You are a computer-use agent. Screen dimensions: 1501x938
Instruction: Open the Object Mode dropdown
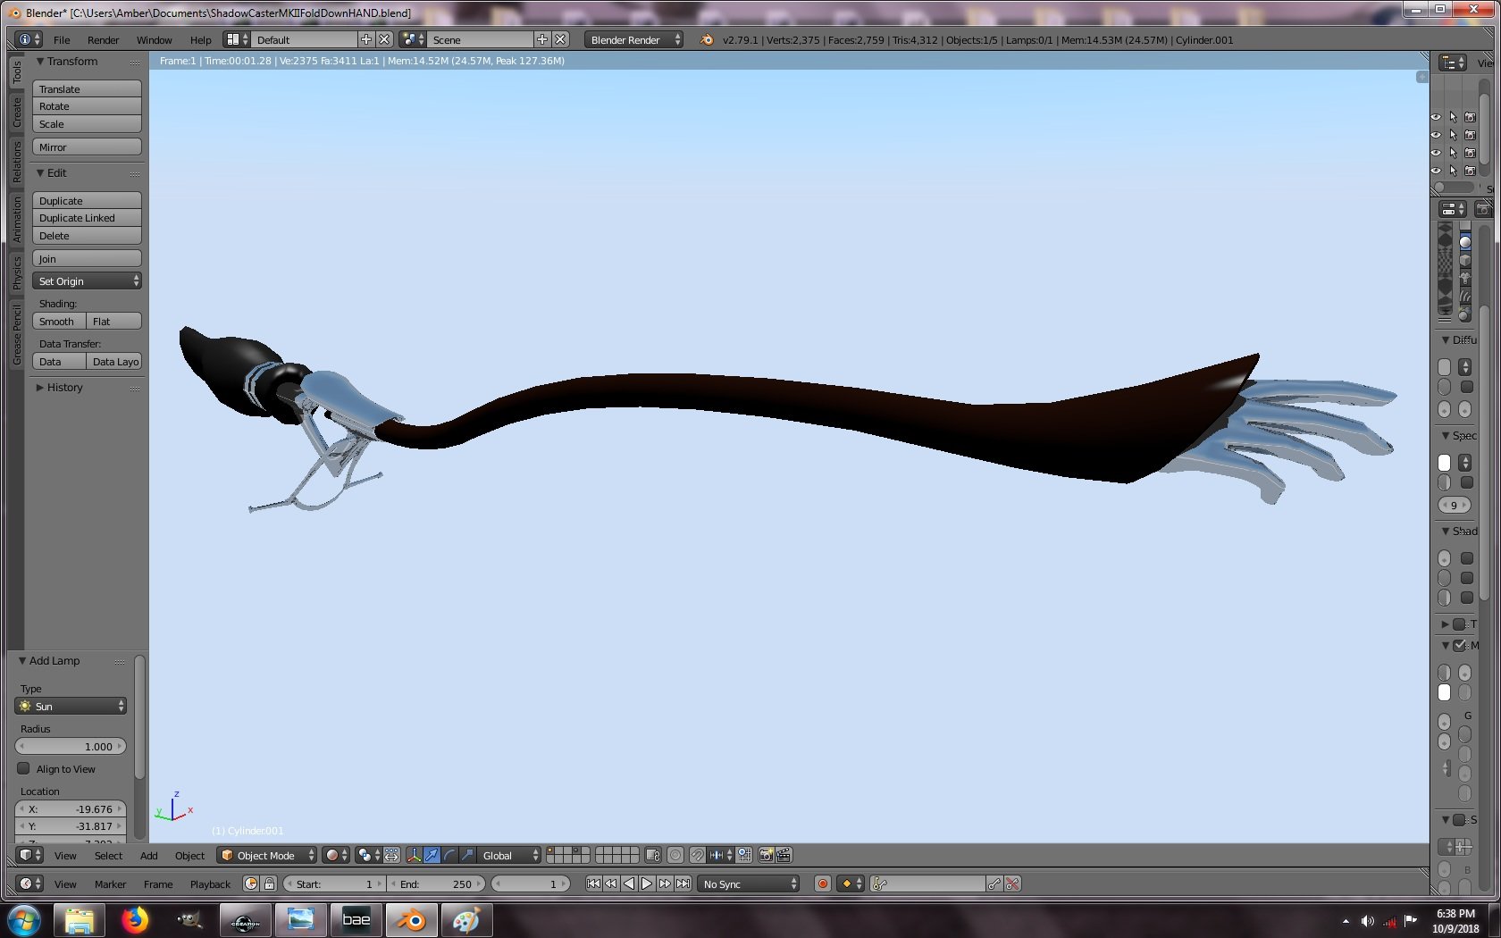coord(267,855)
